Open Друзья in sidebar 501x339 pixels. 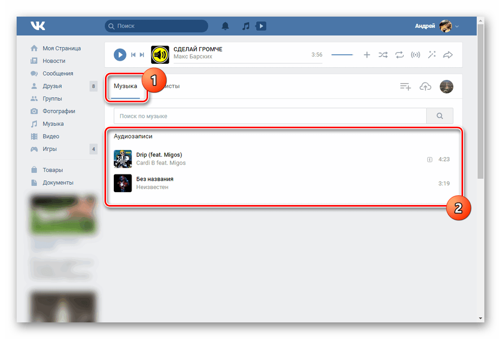point(52,86)
